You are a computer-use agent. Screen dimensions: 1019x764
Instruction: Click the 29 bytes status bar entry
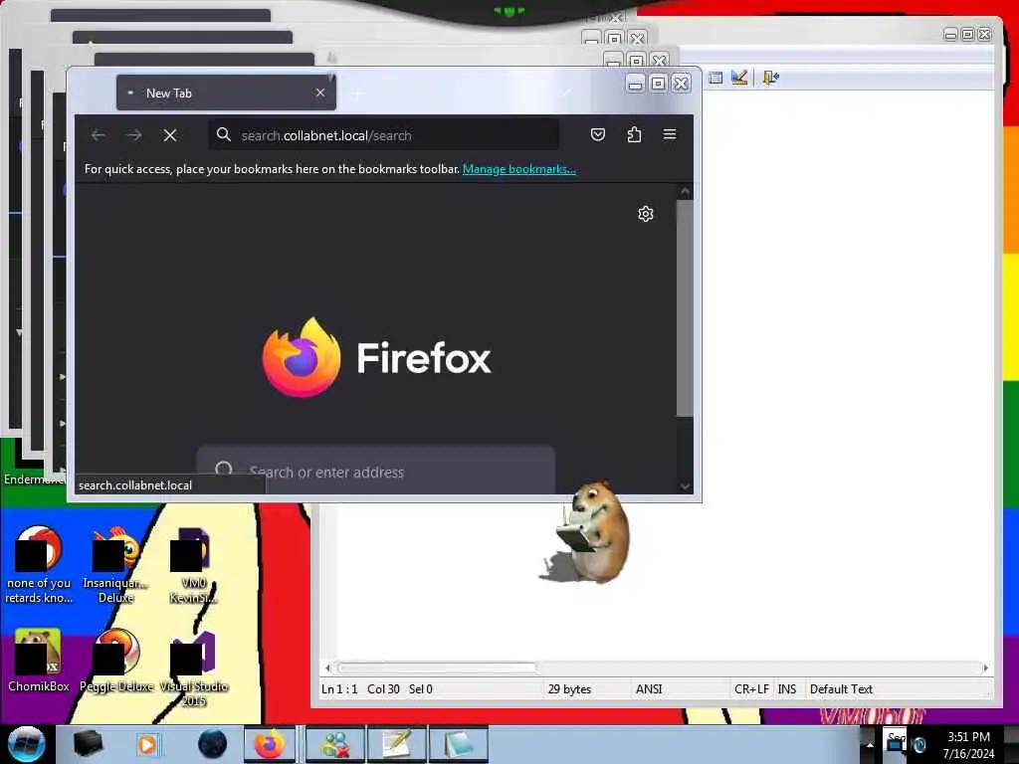point(569,689)
